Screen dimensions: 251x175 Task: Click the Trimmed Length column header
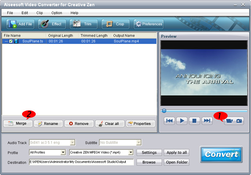point(94,36)
